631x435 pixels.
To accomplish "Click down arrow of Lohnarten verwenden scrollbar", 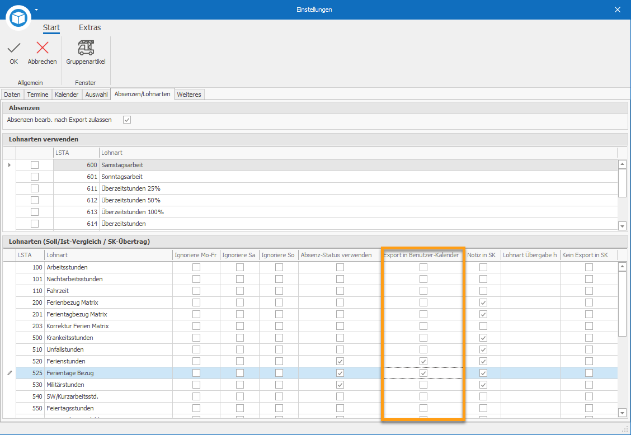I will click(622, 226).
